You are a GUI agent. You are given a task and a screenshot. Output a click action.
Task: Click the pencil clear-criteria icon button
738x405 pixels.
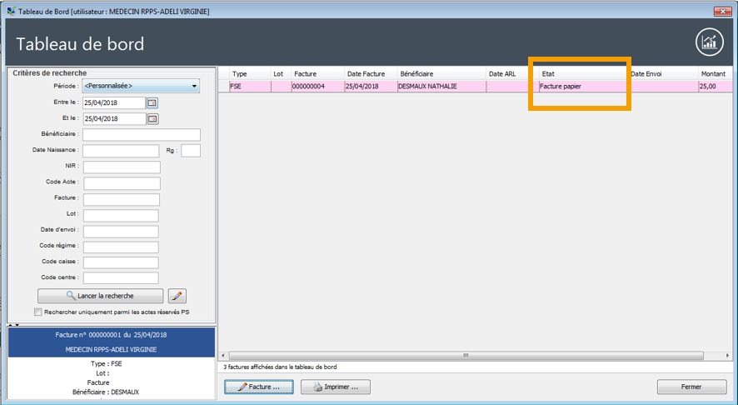click(177, 296)
